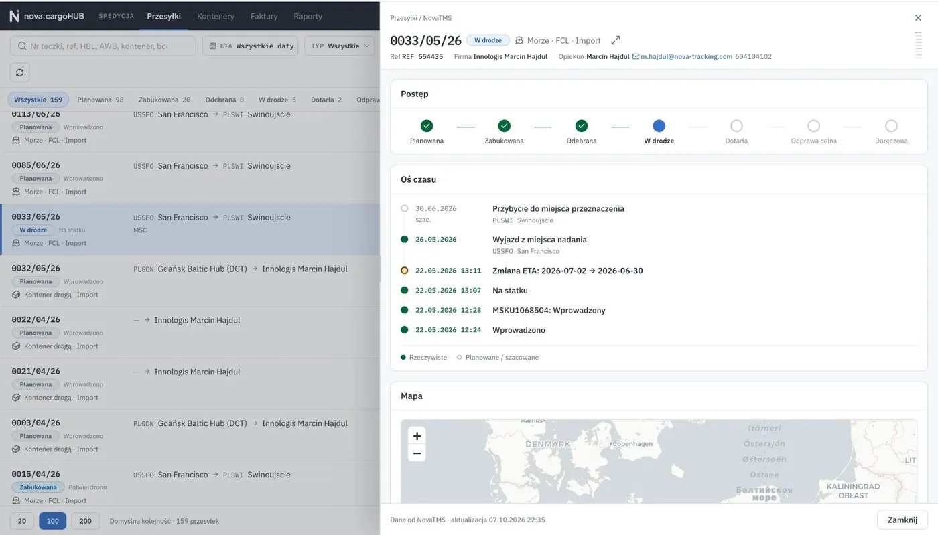Open the m.hajdul@nova-tracking.com email link
The image size is (938, 535).
click(682, 56)
